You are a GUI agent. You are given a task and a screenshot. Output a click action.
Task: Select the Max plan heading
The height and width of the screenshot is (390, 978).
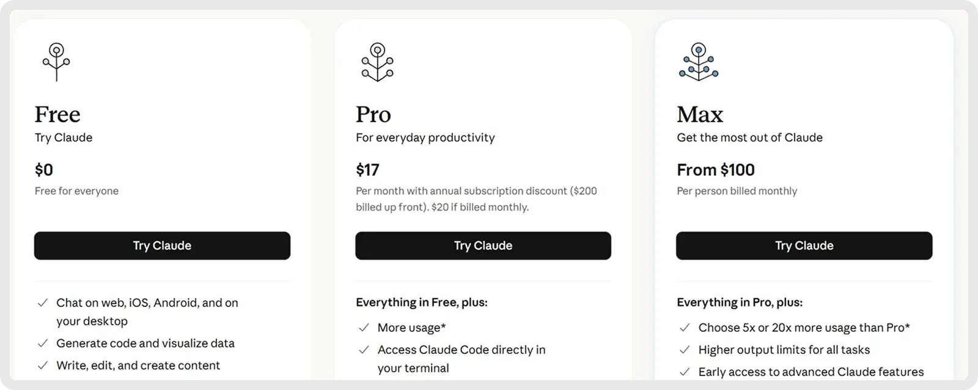(x=699, y=114)
